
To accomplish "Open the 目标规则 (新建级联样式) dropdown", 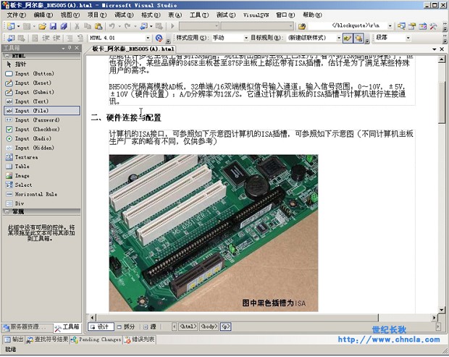I will click(x=339, y=38).
